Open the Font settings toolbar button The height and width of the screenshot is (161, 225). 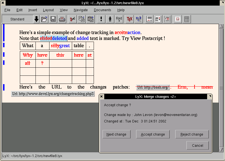coord(119,19)
